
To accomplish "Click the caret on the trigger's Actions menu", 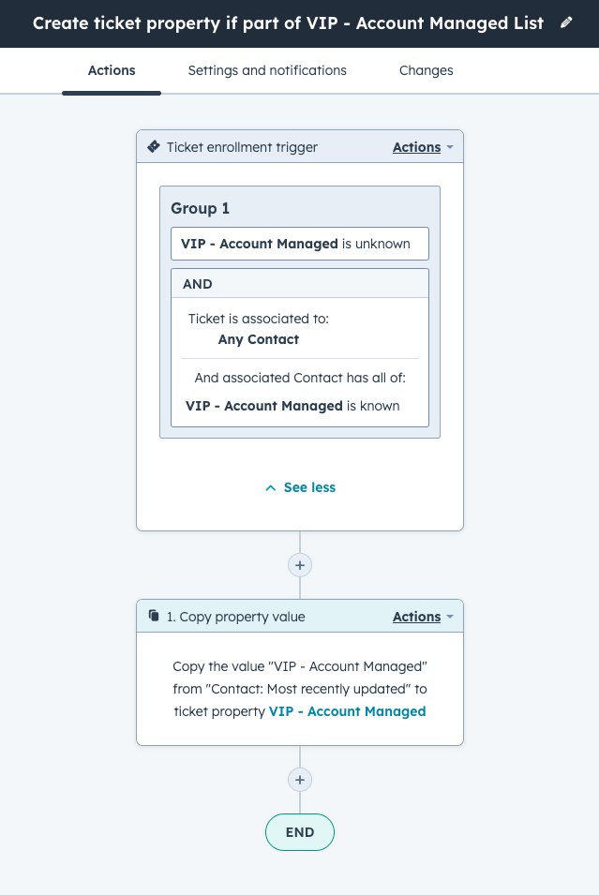I will [x=448, y=147].
